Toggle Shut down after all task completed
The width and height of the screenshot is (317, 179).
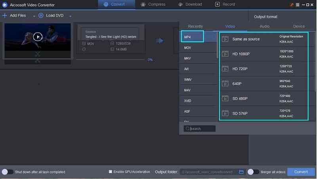(8, 172)
